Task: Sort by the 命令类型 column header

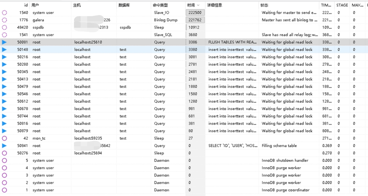Action: 162,5
